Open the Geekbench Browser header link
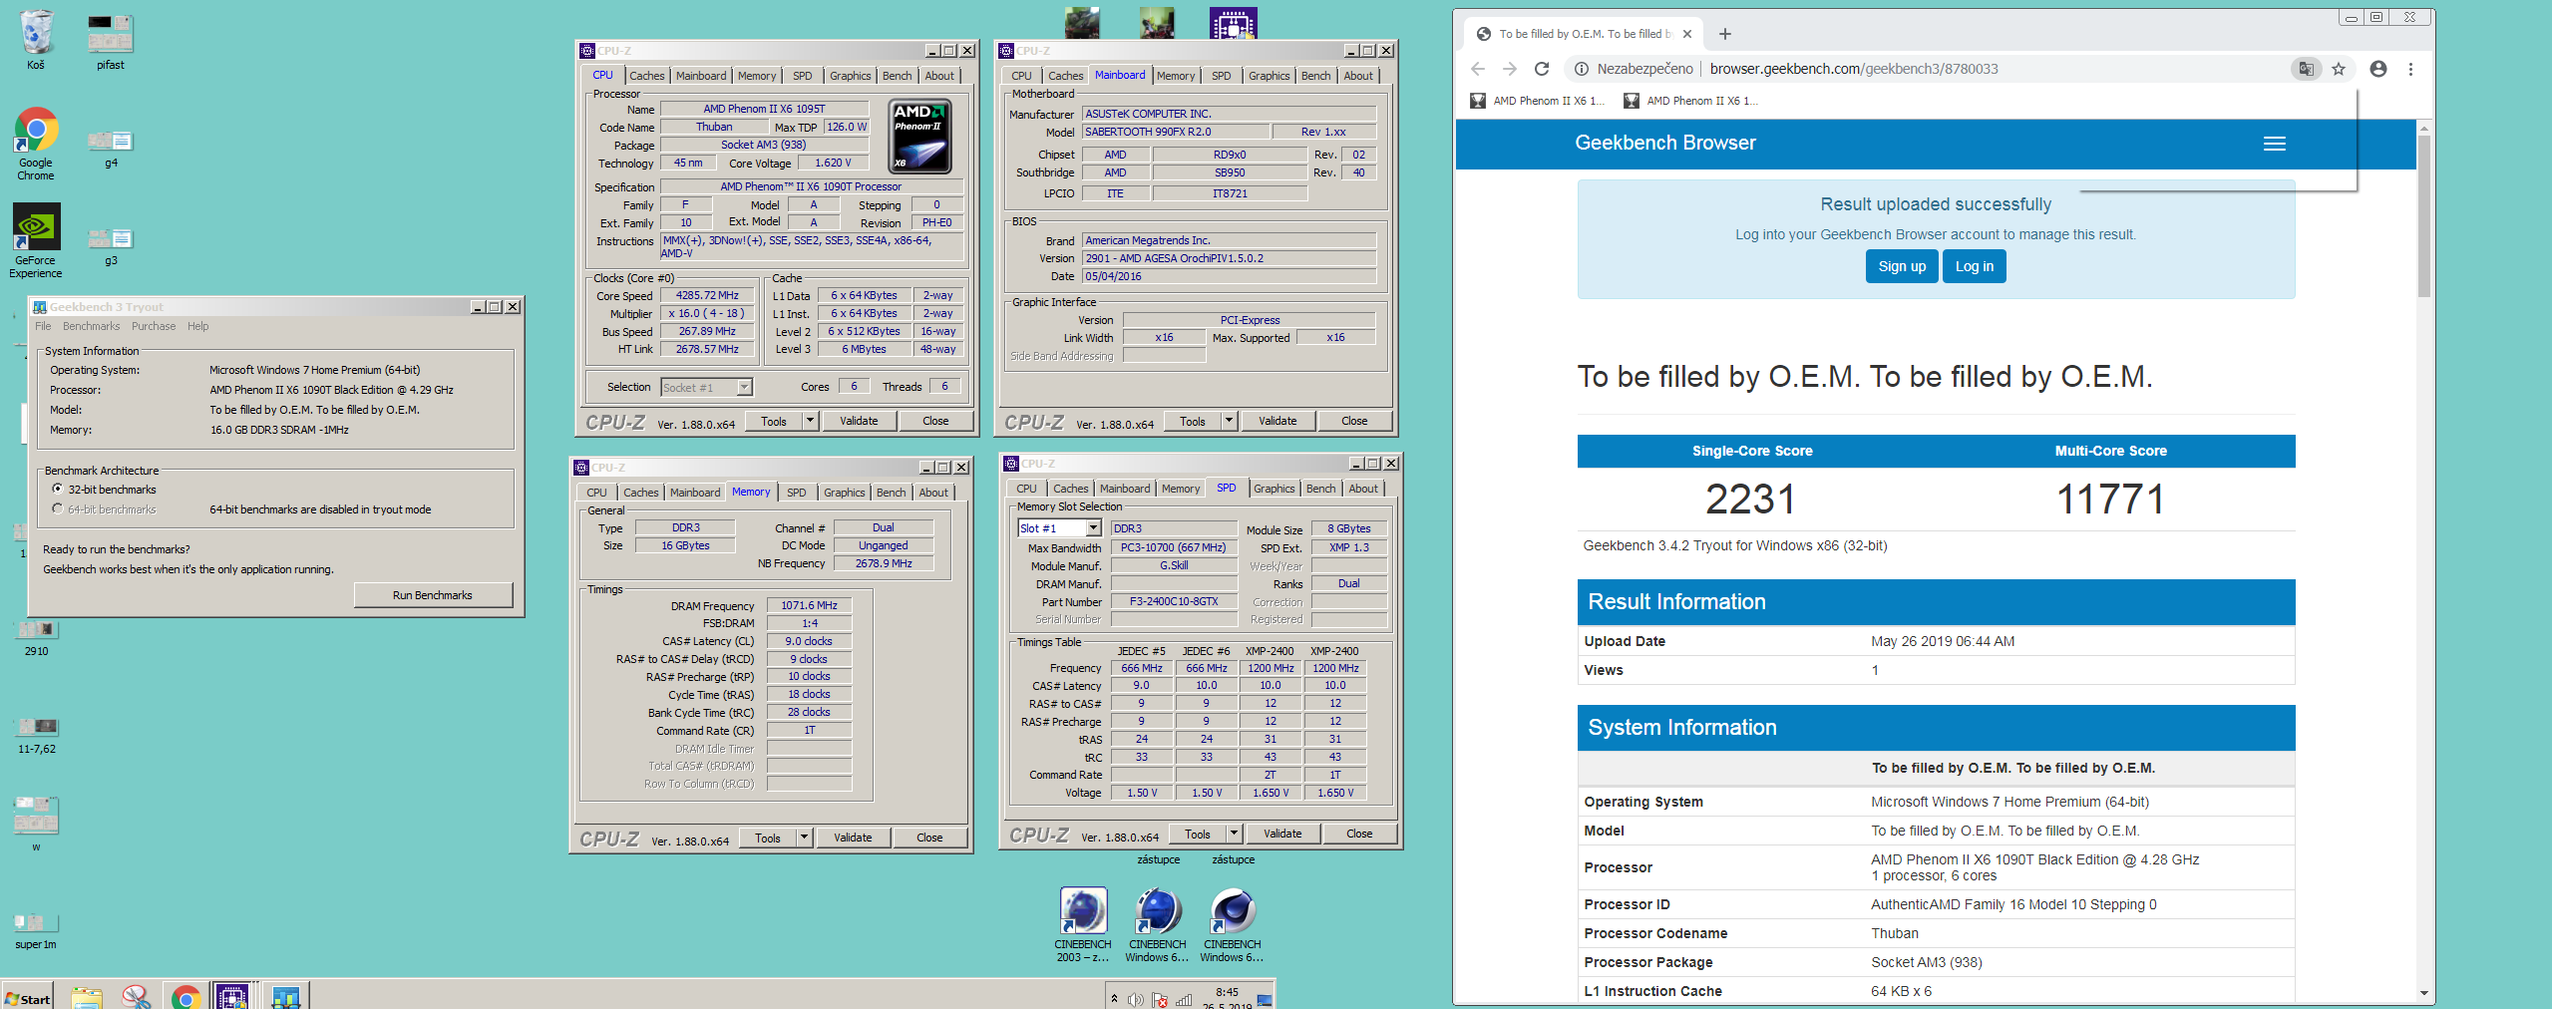This screenshot has height=1009, width=2552. (x=1665, y=143)
